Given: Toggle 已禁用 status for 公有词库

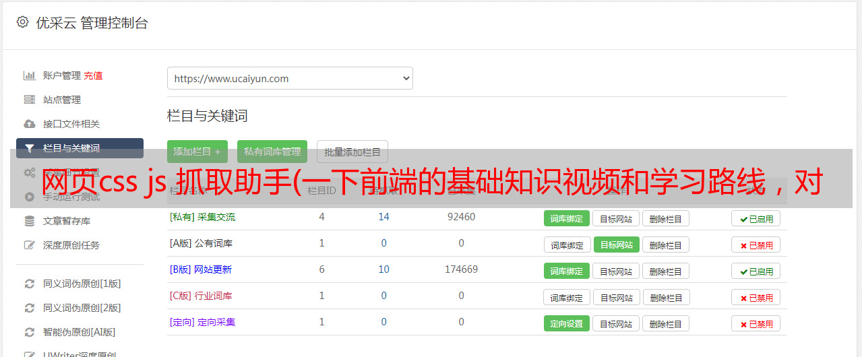Looking at the screenshot, I should pyautogui.click(x=756, y=245).
